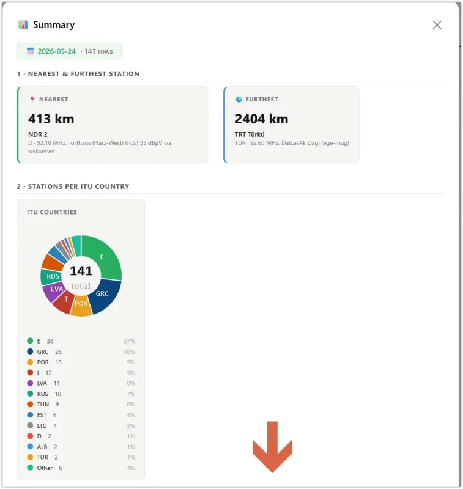Click the nearest station pin icon
This screenshot has height=489, width=463.
tap(32, 99)
